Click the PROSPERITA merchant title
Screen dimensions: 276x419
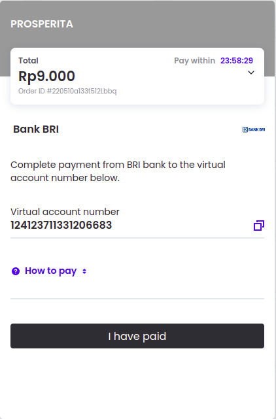tap(42, 24)
